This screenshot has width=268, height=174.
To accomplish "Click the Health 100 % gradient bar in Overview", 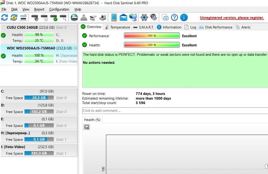I will (x=152, y=45).
